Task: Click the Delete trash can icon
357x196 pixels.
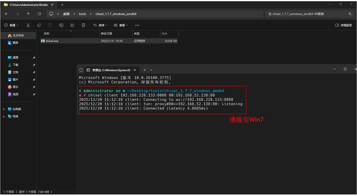Action: tap(83, 25)
